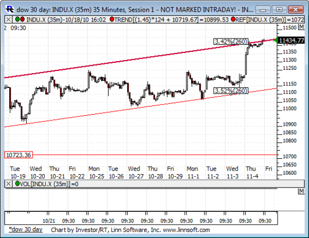Viewport: 309px width, 238px height.
Task: Minimize the dow 30 day chart window
Action: click(263, 10)
